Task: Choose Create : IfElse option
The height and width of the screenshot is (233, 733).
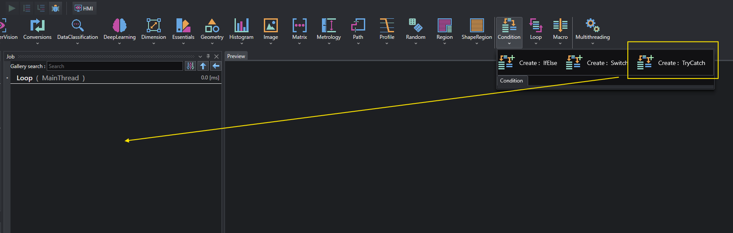Action: 528,63
